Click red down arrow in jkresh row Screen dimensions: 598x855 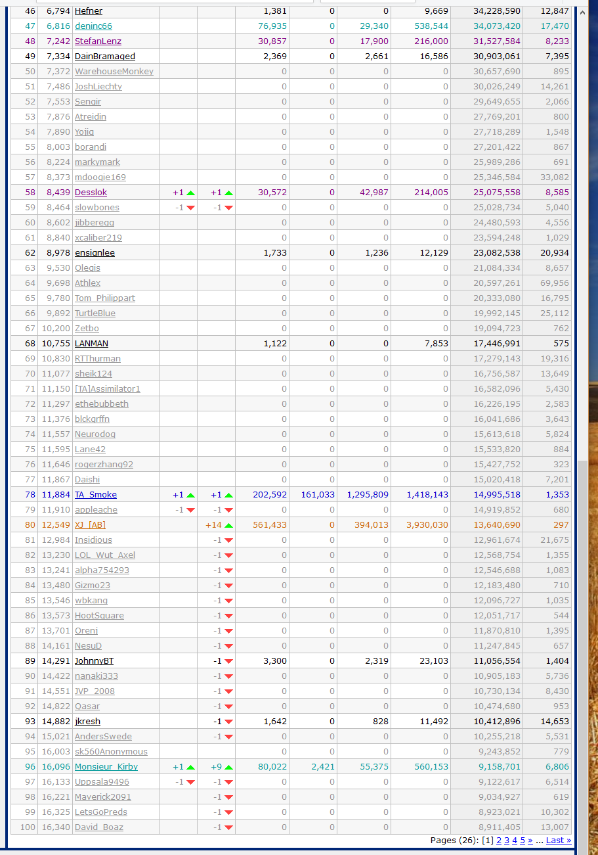coord(228,722)
